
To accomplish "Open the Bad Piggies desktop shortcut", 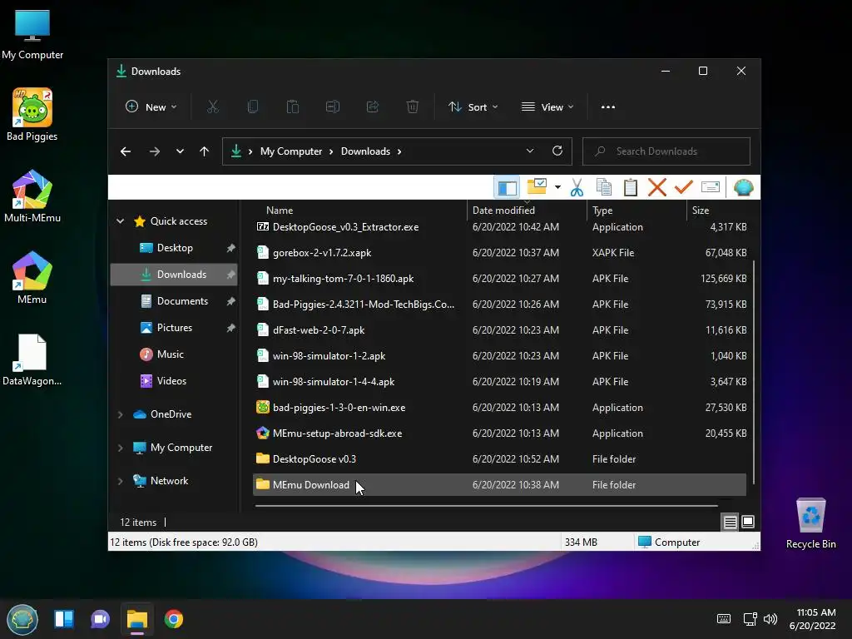I will pyautogui.click(x=32, y=115).
